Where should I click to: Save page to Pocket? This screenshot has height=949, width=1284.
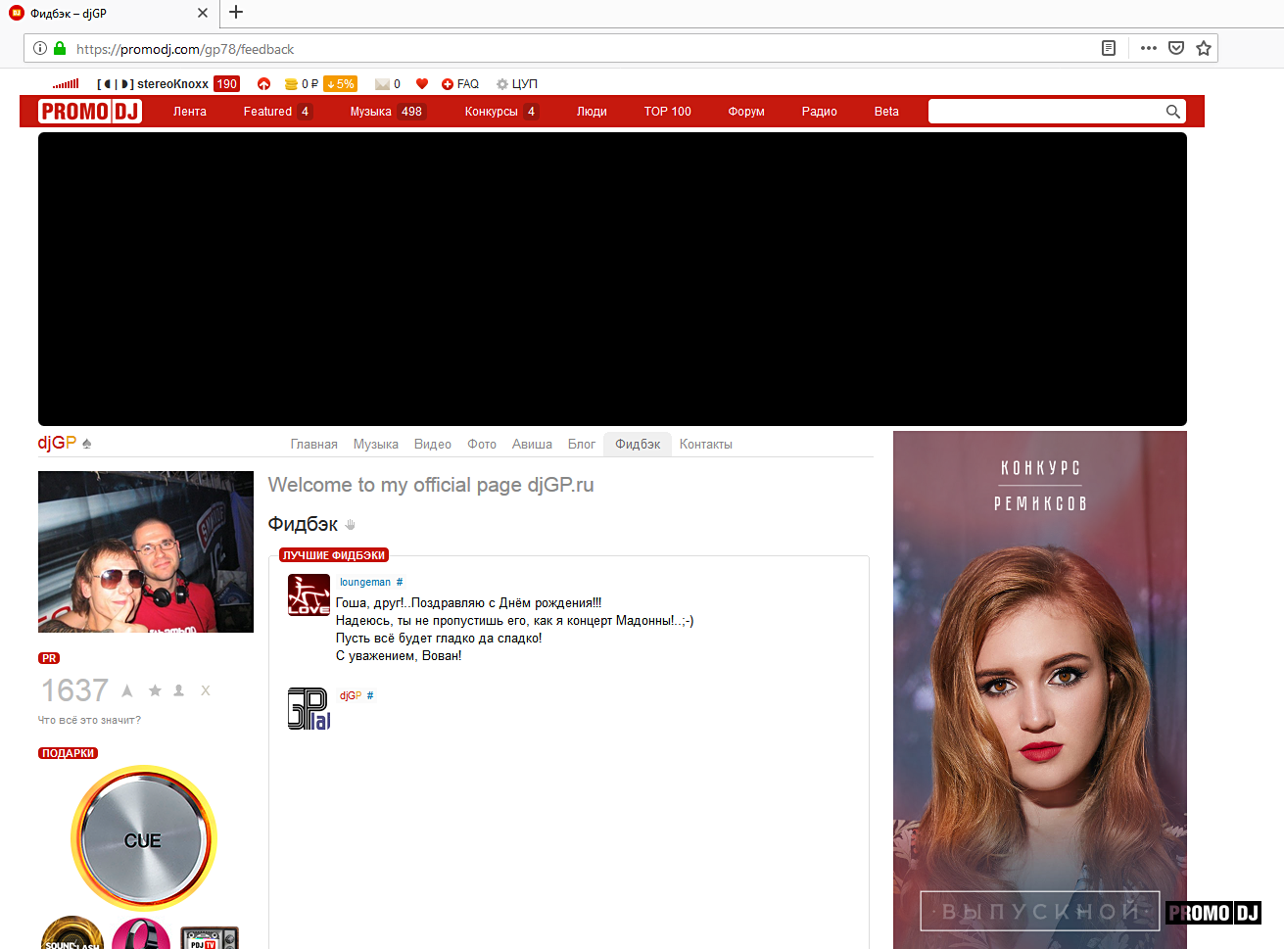1176,48
